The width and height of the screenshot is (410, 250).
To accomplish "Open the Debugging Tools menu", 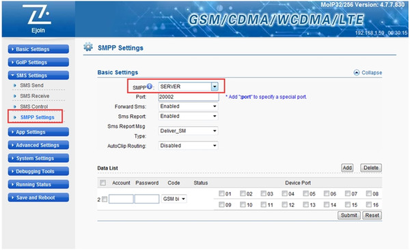I will coord(38,171).
